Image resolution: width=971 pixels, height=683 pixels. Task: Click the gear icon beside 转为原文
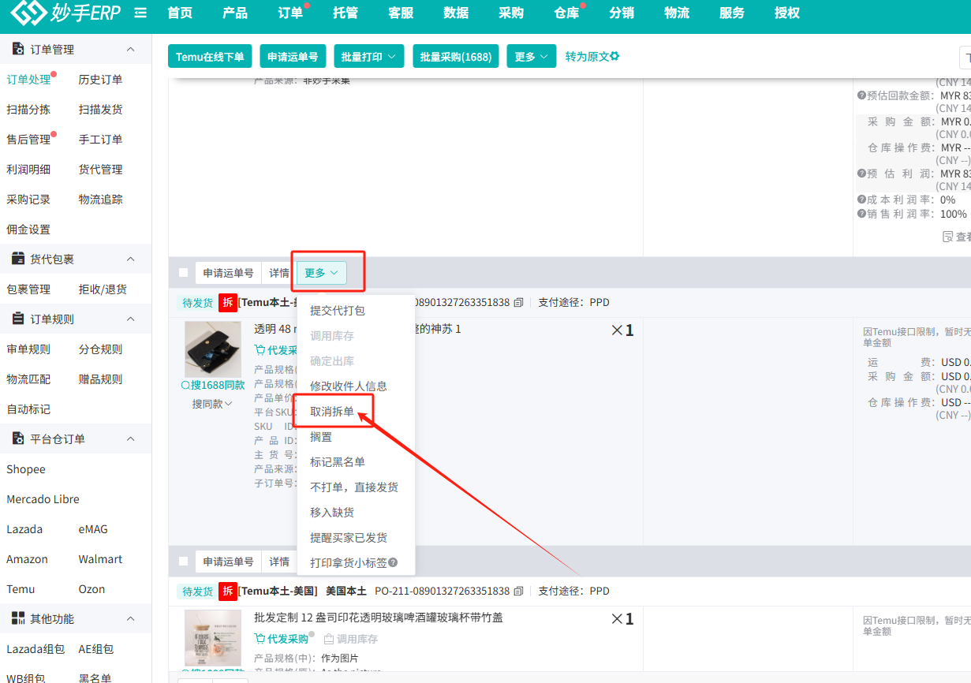tap(615, 57)
